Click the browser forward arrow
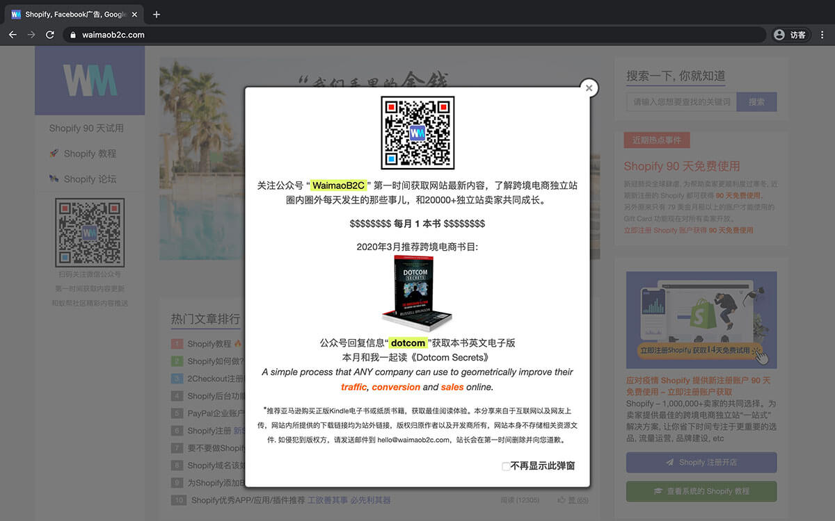835x521 pixels. click(31, 35)
